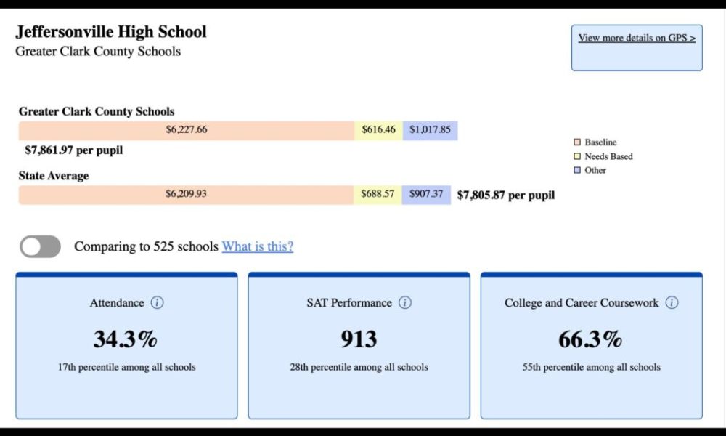
Task: Click the Jeffersonville High School heading
Action: pyautogui.click(x=111, y=32)
